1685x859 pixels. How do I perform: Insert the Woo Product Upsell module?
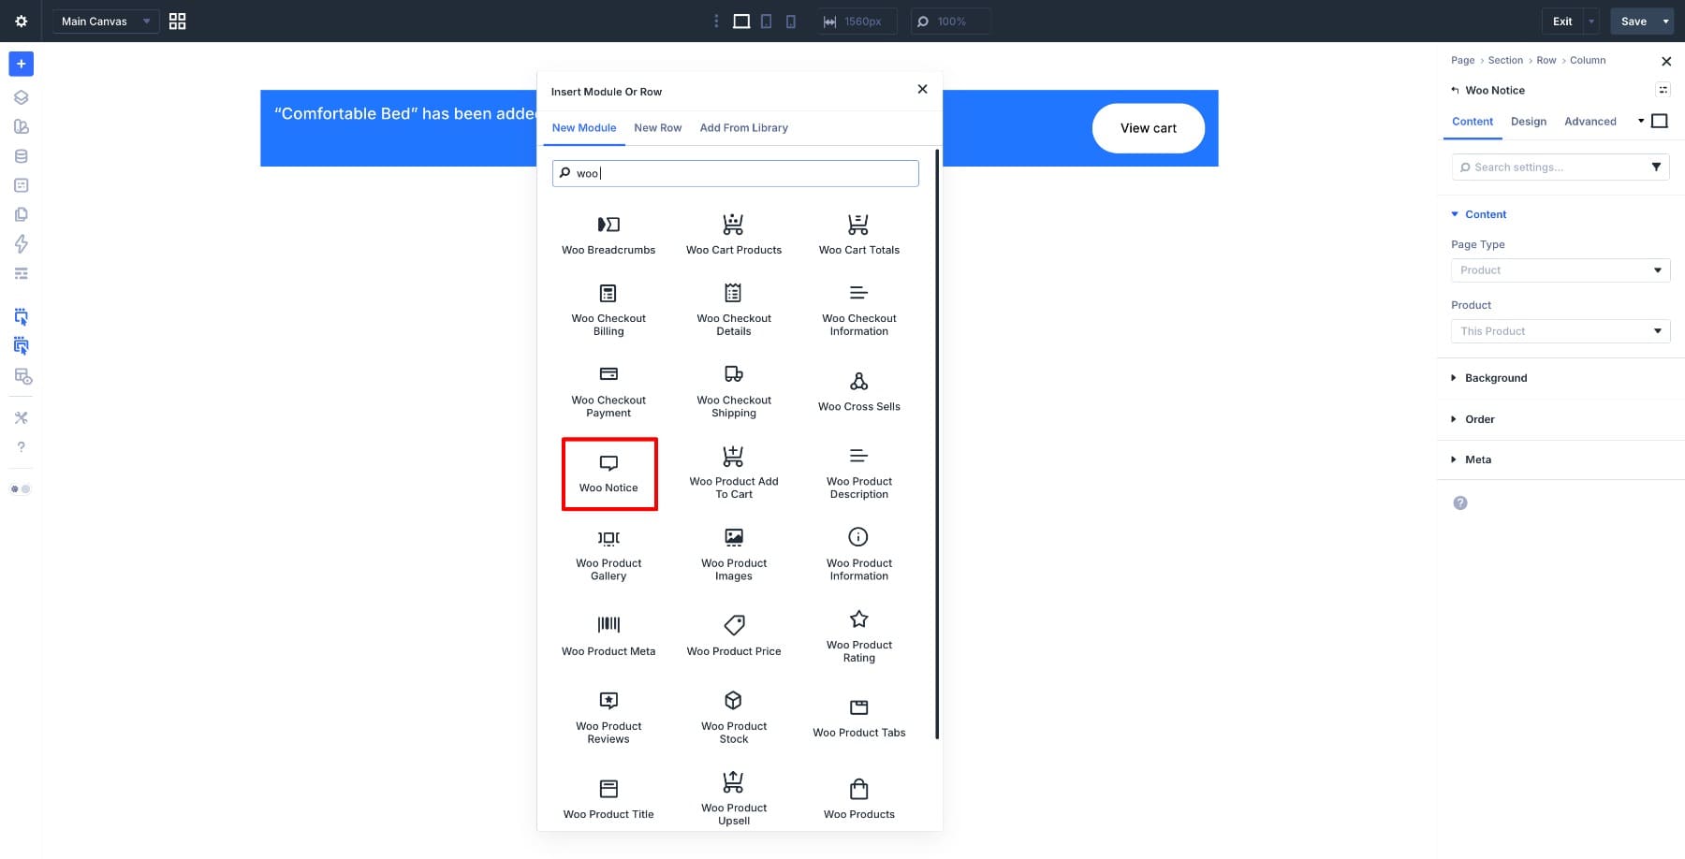point(734,799)
